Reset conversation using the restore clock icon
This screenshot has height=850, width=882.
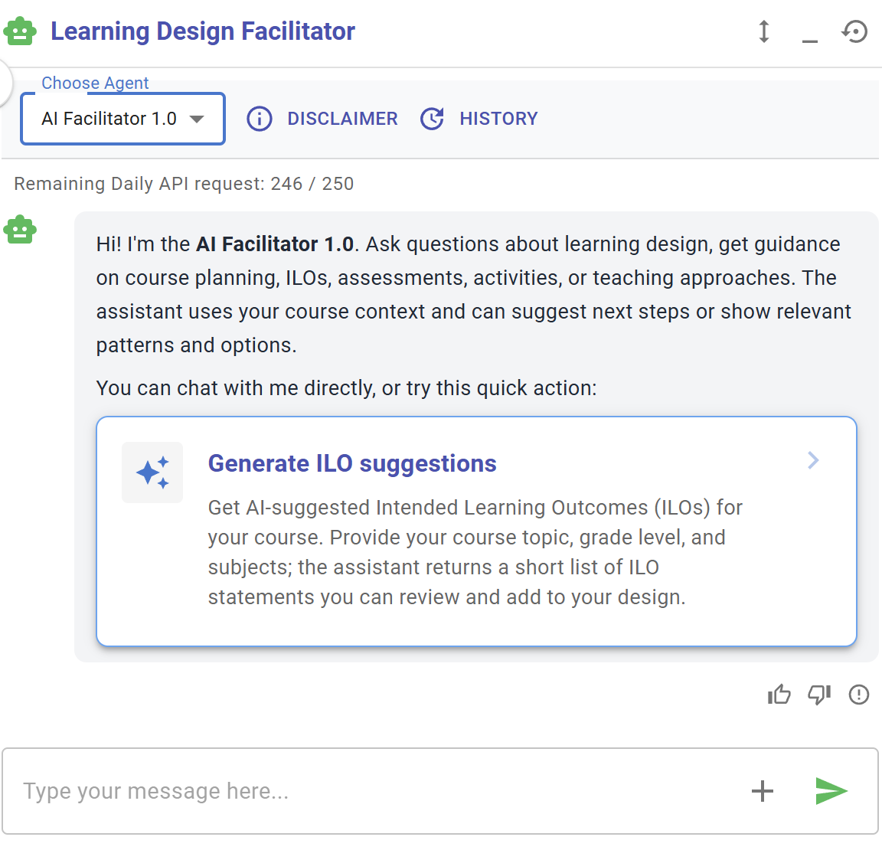pyautogui.click(x=855, y=31)
